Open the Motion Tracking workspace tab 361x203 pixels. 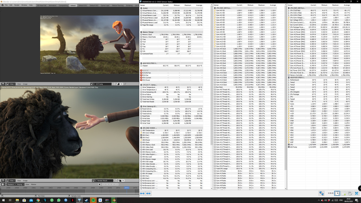coord(118,5)
